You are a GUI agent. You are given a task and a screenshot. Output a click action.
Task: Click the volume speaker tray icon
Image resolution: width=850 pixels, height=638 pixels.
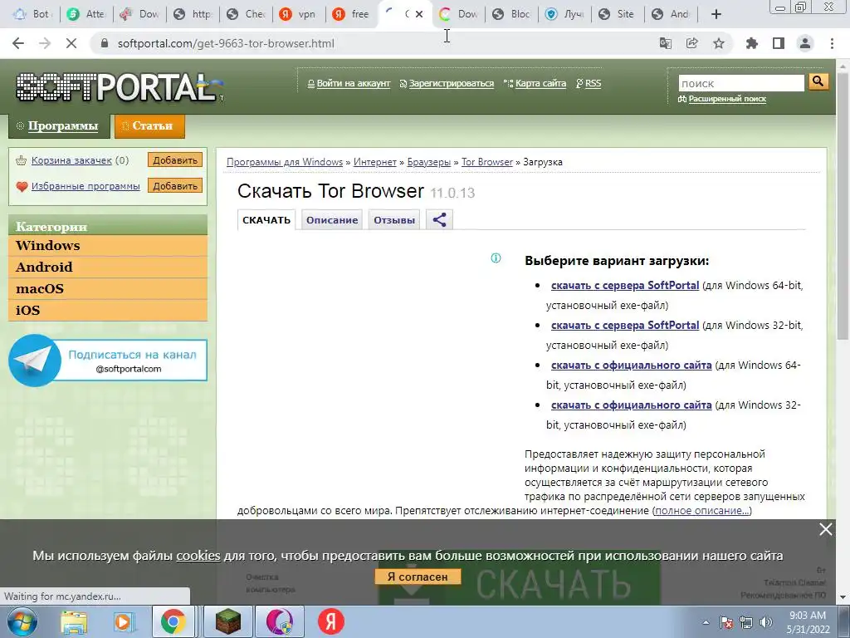point(766,622)
